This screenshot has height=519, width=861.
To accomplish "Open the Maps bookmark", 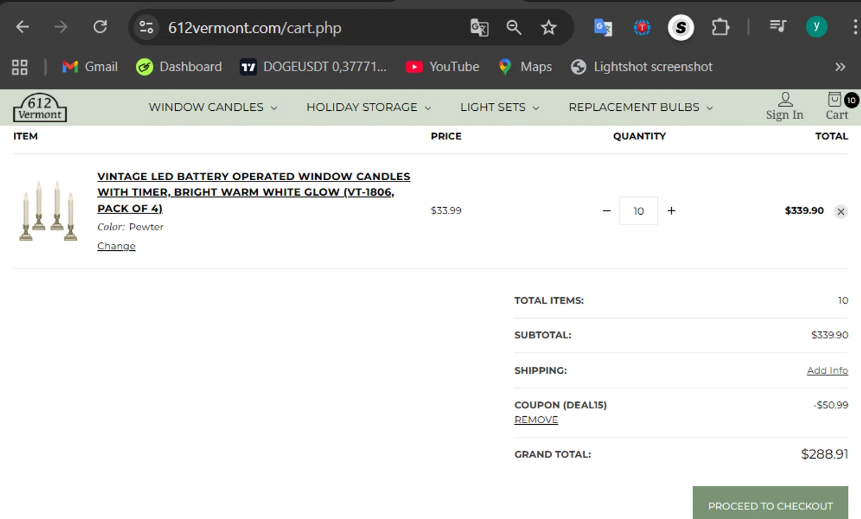I will pos(525,67).
